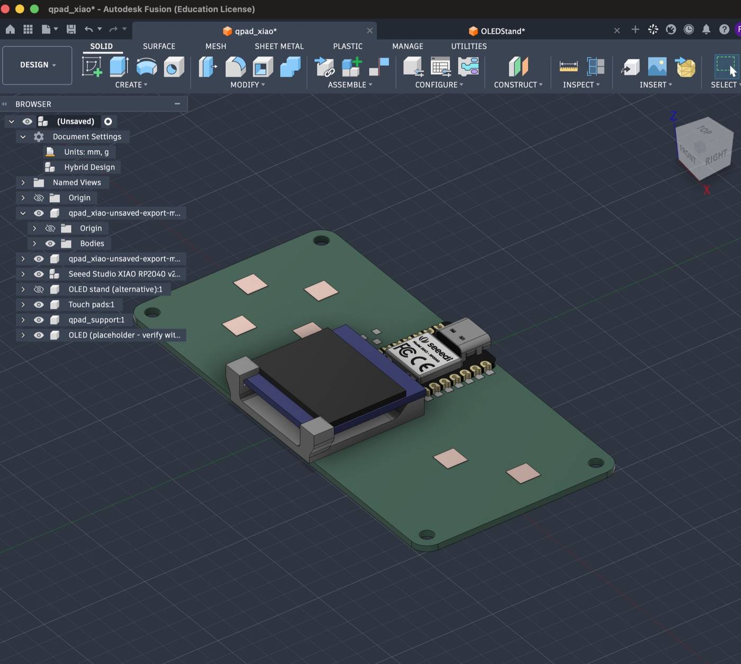The height and width of the screenshot is (664, 741).
Task: Open the Change Parameters table
Action: pyautogui.click(x=440, y=67)
